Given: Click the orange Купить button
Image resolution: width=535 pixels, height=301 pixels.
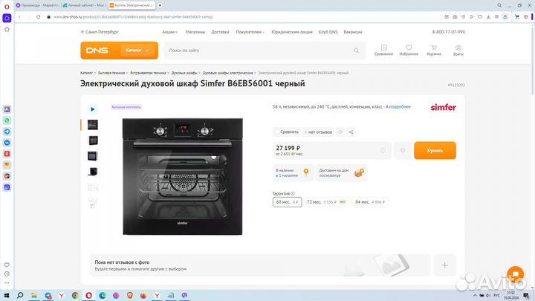Looking at the screenshot, I should tap(435, 150).
